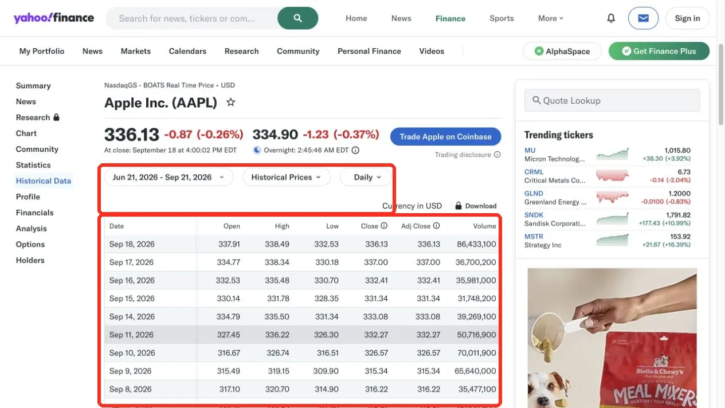Select the Finance tab

[x=450, y=18]
